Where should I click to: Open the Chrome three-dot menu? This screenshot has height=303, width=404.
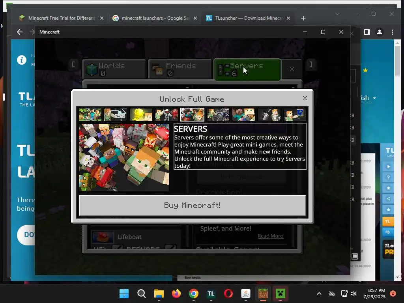pos(392,32)
